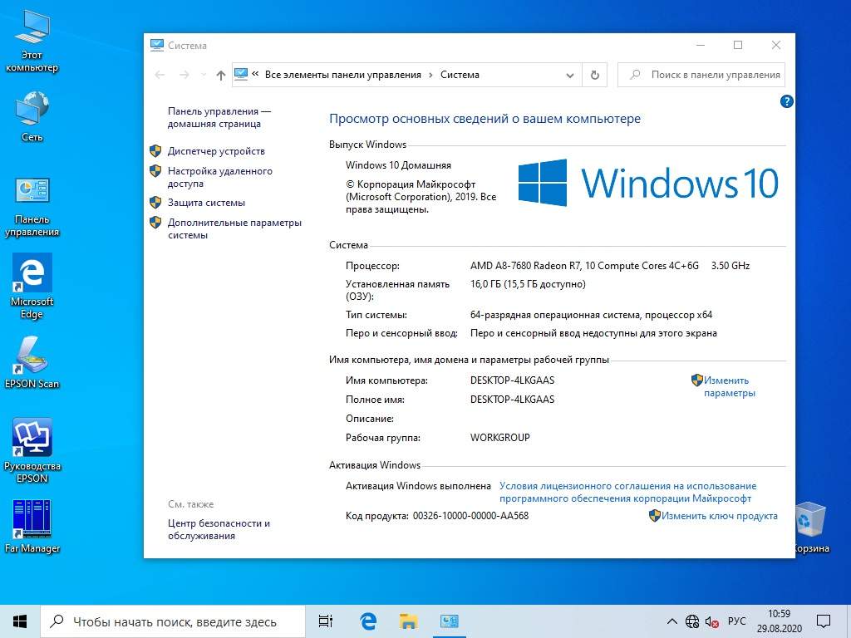Click the WORKGROUP value
The height and width of the screenshot is (638, 851).
(499, 437)
